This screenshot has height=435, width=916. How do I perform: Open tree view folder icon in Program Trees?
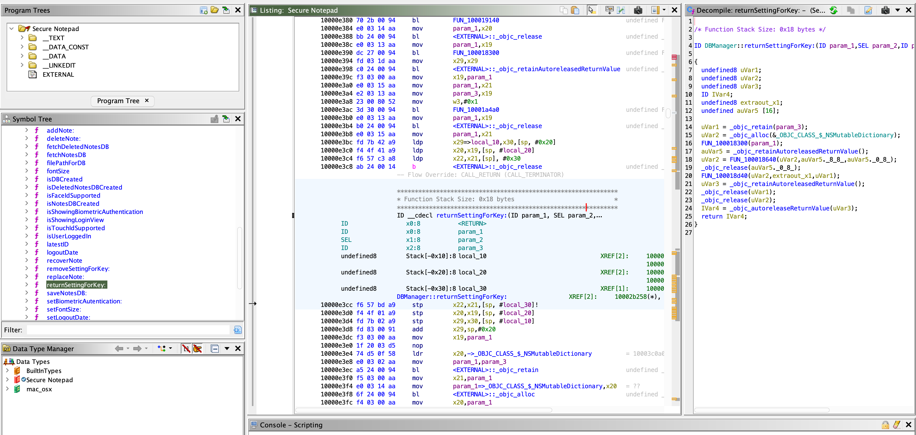(215, 10)
